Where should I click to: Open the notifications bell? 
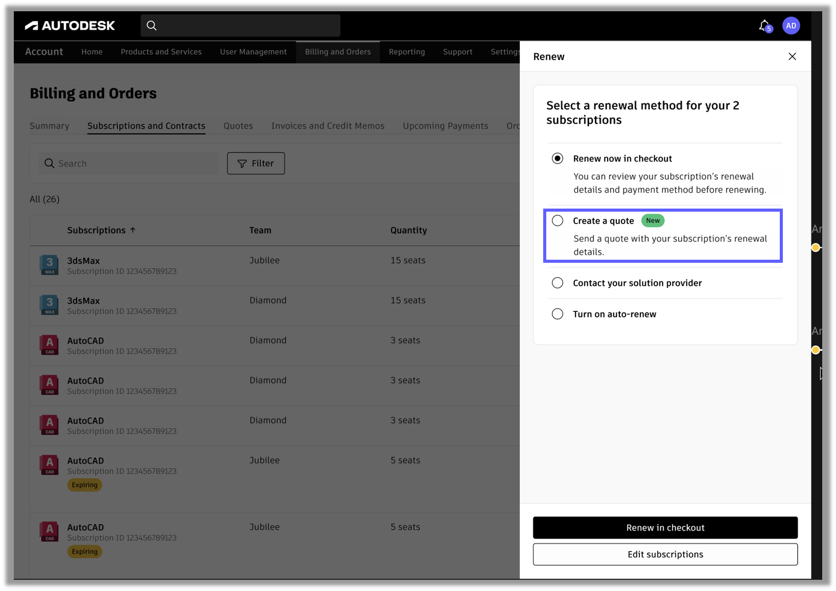[x=764, y=26]
